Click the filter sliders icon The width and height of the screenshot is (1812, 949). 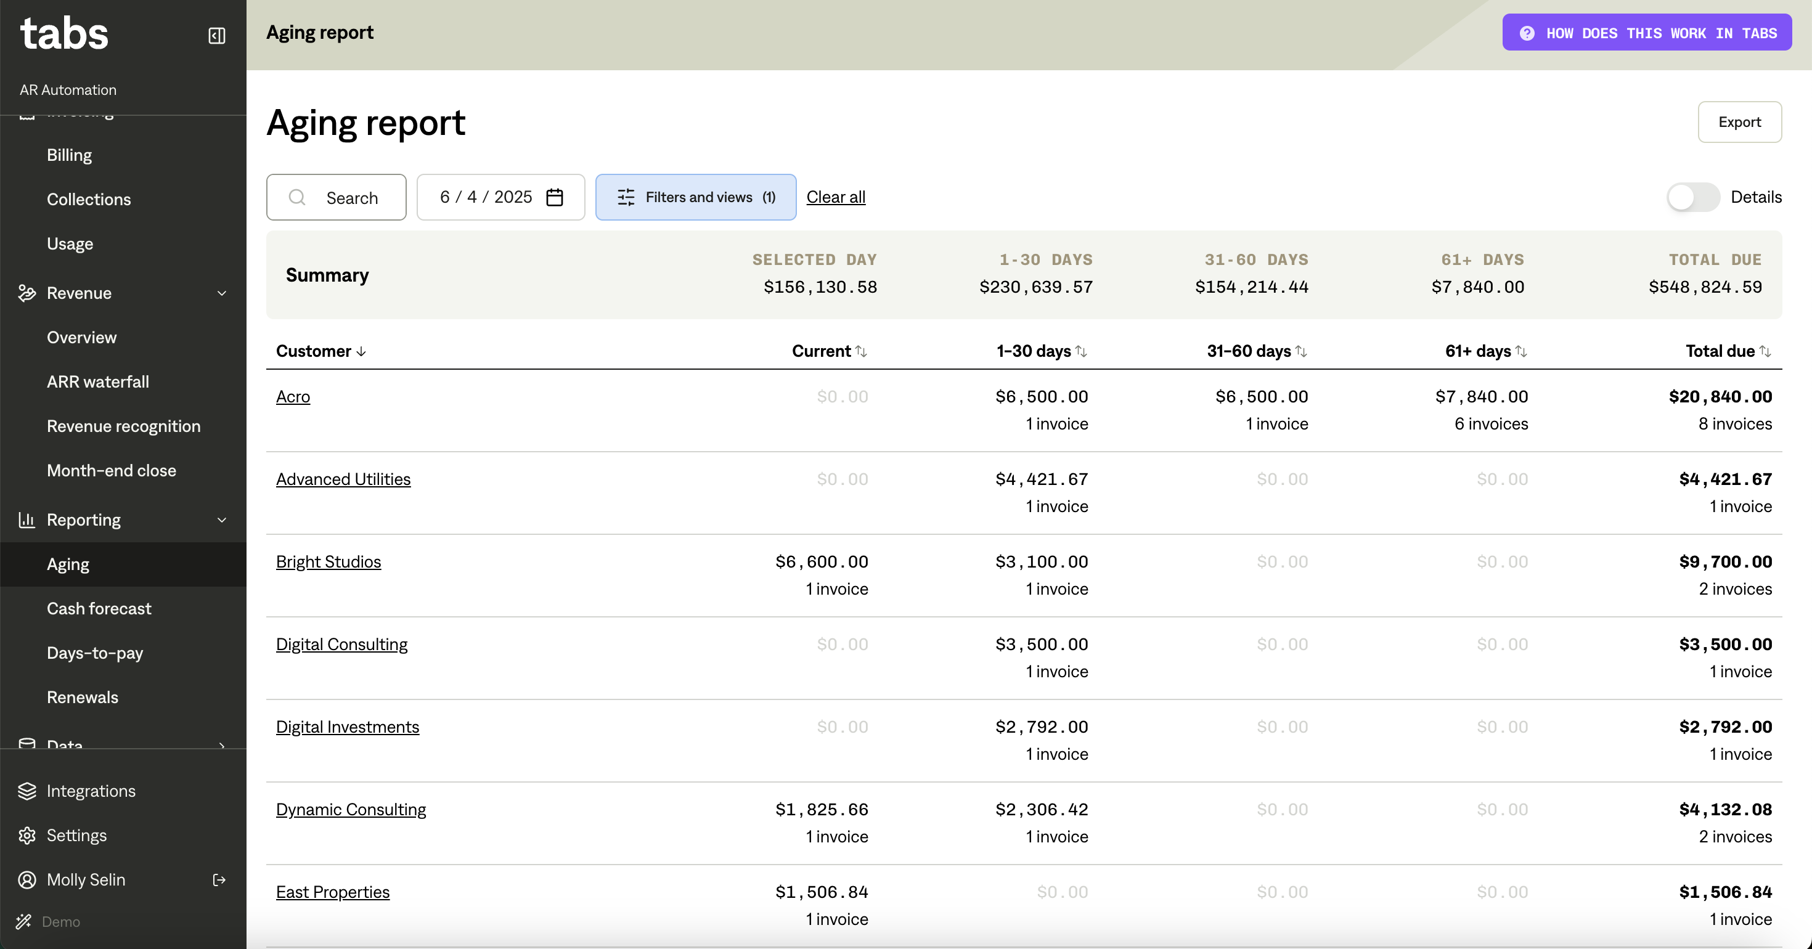coord(626,197)
